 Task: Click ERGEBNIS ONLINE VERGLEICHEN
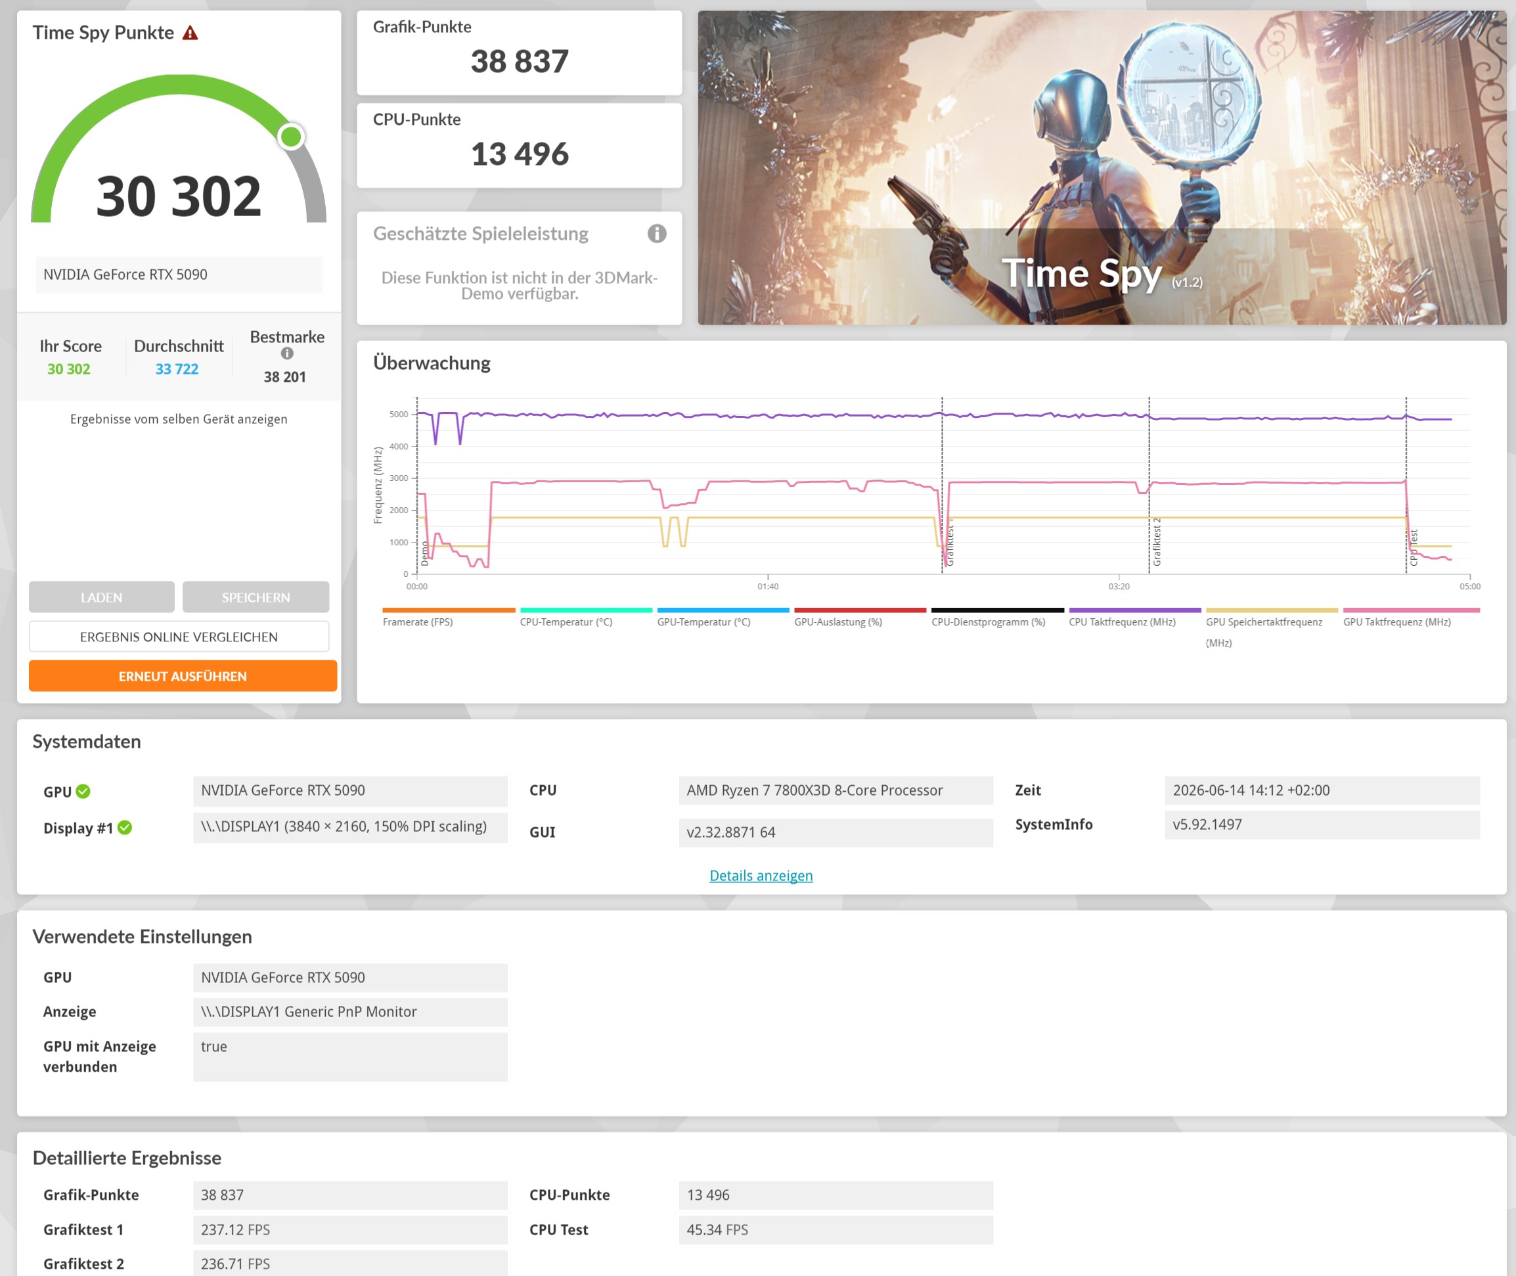pyautogui.click(x=179, y=637)
